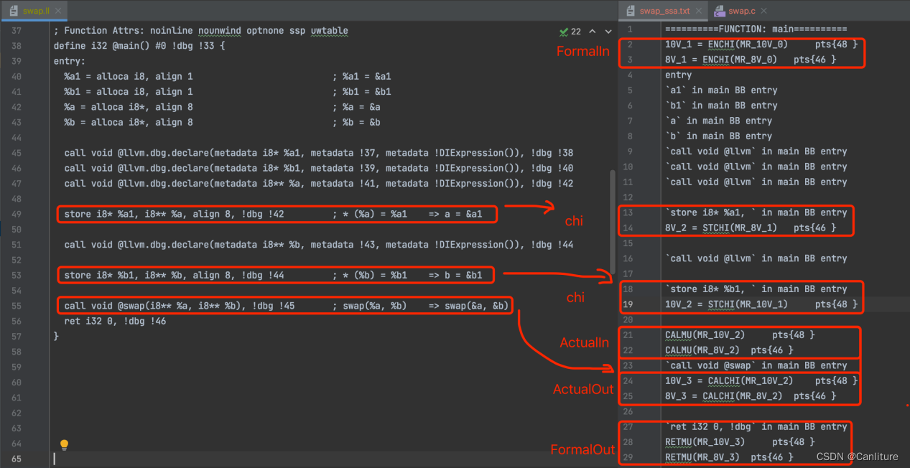Image resolution: width=910 pixels, height=468 pixels.
Task: Click '8V_2 = STCHI(MR_8V_1)' line
Action: tap(751, 228)
